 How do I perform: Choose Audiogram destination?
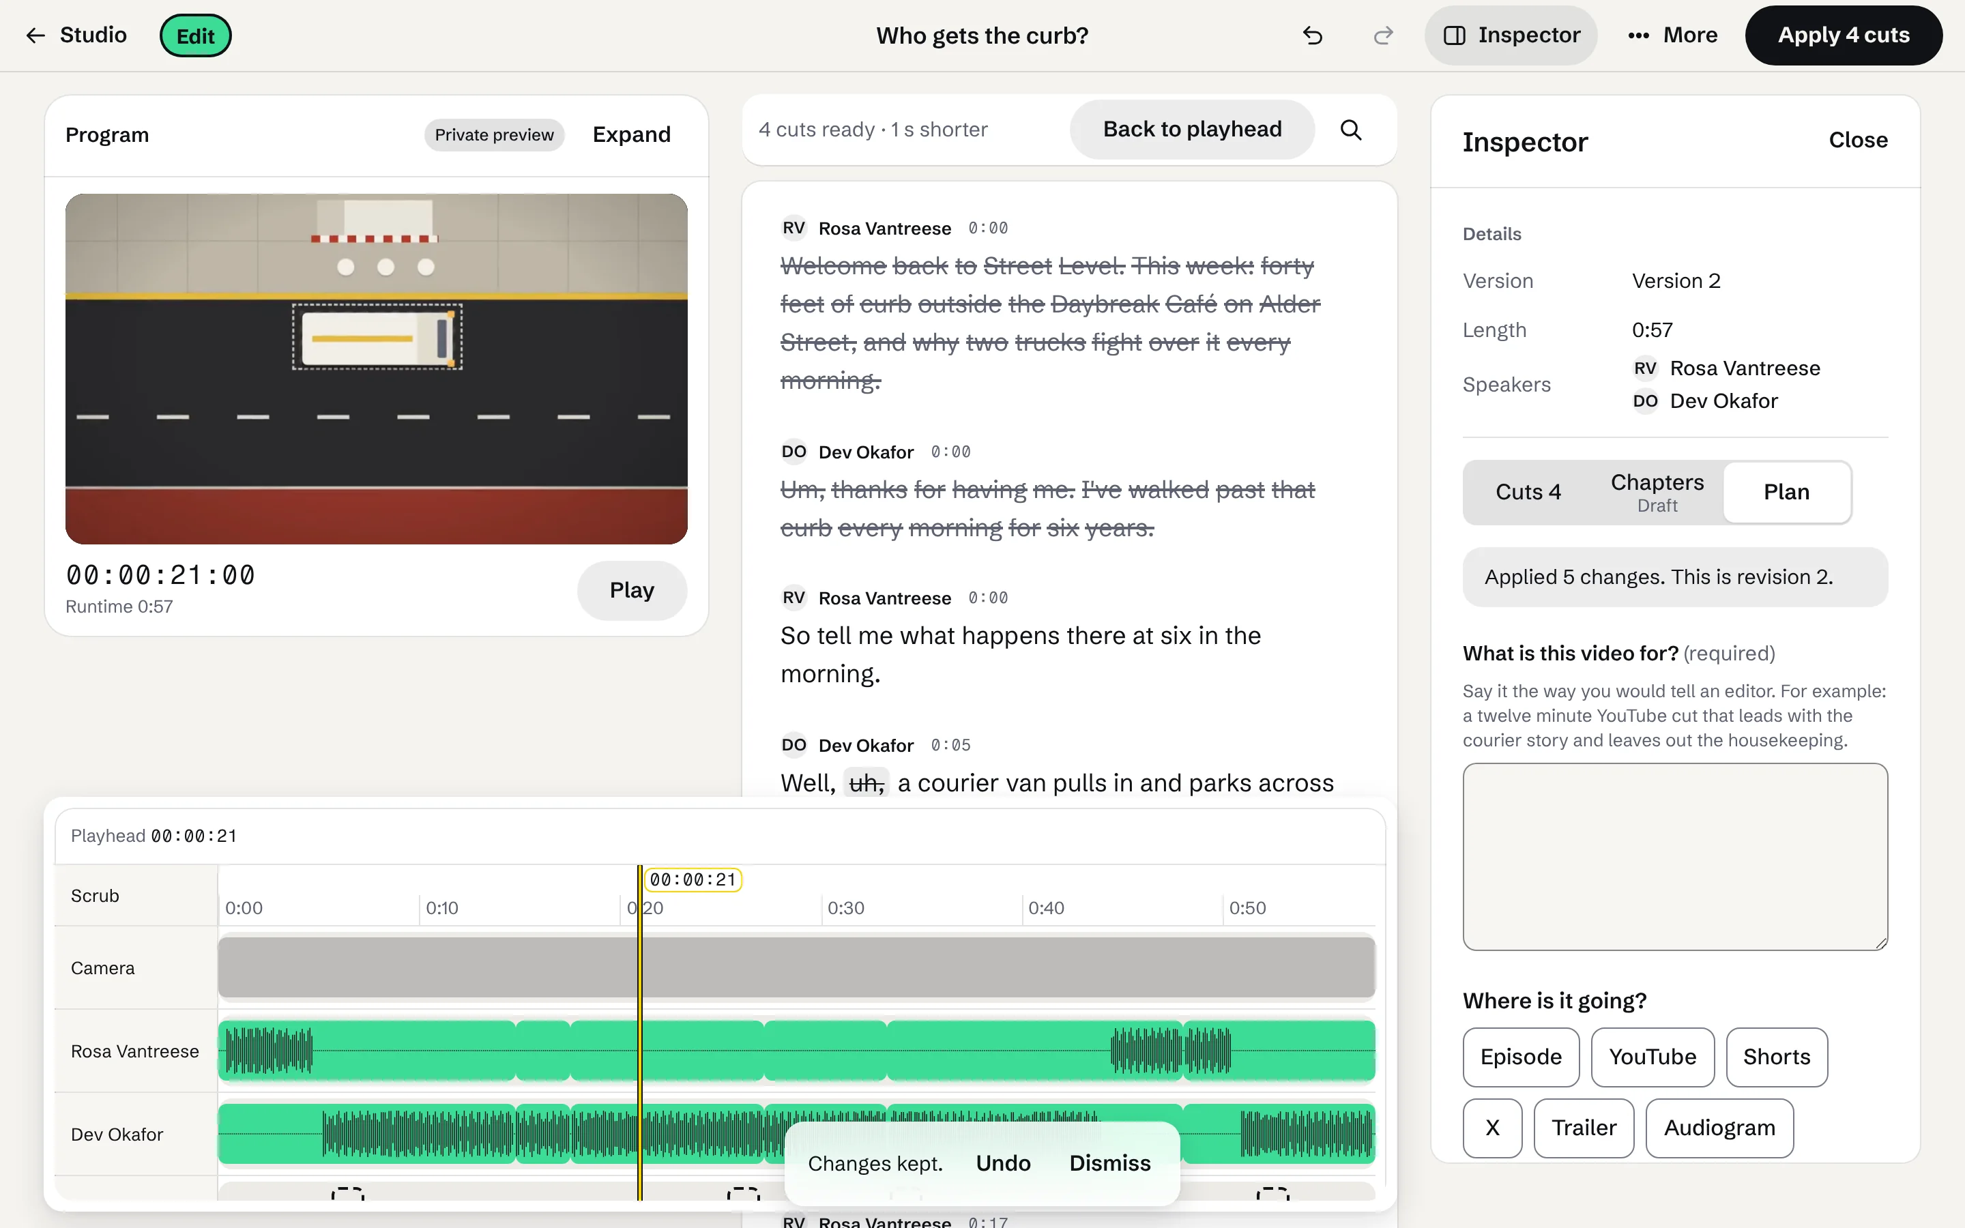(x=1719, y=1127)
